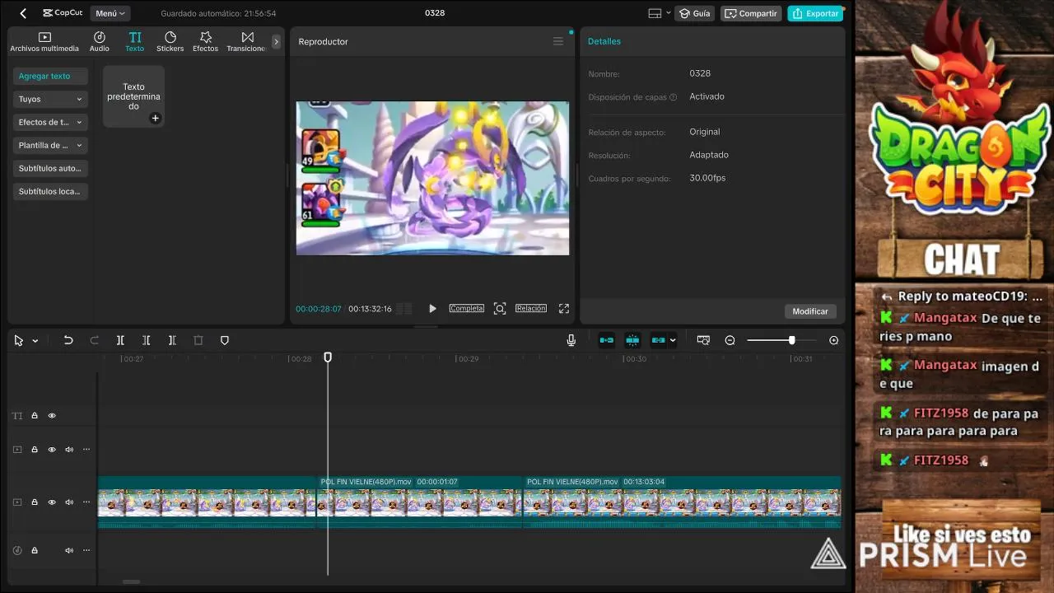Screen dimensions: 1054x593
Task: Switch to the Audio tab
Action: (x=100, y=42)
